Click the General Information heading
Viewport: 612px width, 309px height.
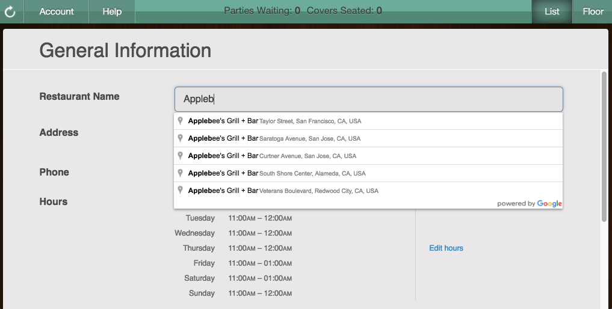coord(125,50)
